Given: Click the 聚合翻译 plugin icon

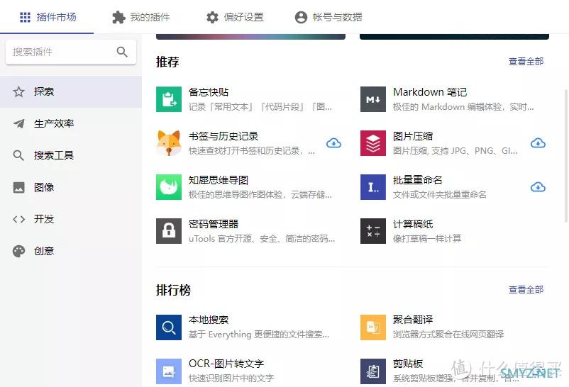Looking at the screenshot, I should [x=373, y=327].
